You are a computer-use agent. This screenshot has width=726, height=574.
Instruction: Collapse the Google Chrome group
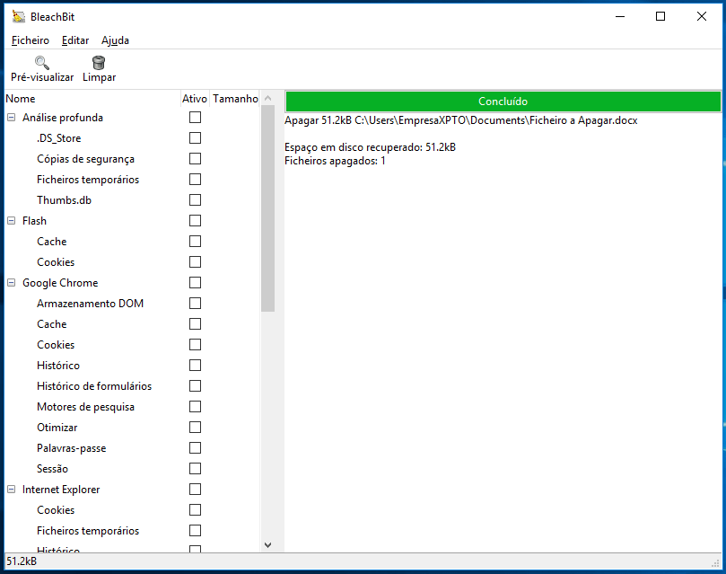pyautogui.click(x=11, y=283)
